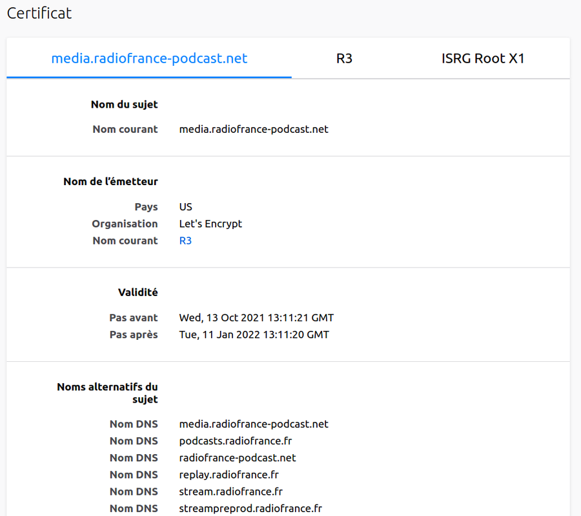Follow the R3 issuer common name link
Image resolution: width=581 pixels, height=516 pixels.
pyautogui.click(x=185, y=241)
